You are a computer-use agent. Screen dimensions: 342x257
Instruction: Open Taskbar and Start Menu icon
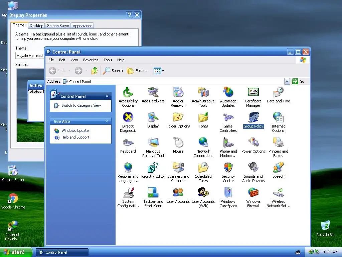[x=153, y=193]
